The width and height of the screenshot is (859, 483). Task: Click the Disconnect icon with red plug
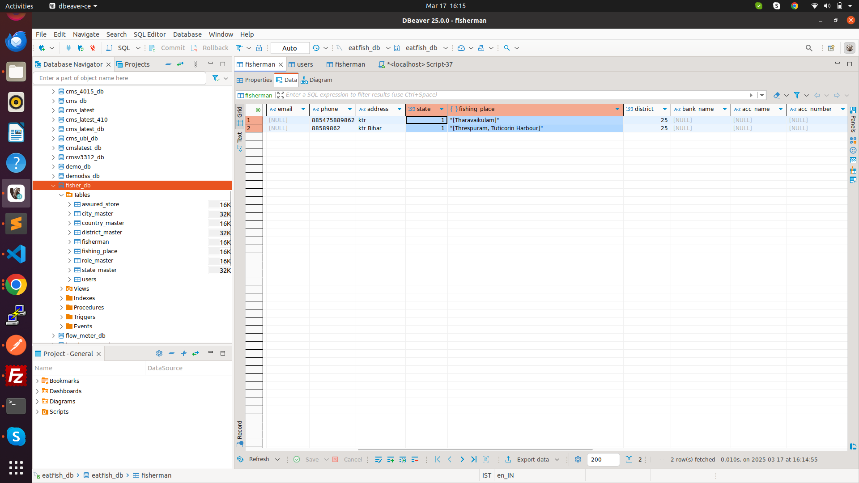(93, 48)
